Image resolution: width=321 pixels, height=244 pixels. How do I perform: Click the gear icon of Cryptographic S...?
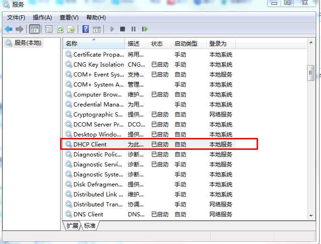[x=69, y=114]
